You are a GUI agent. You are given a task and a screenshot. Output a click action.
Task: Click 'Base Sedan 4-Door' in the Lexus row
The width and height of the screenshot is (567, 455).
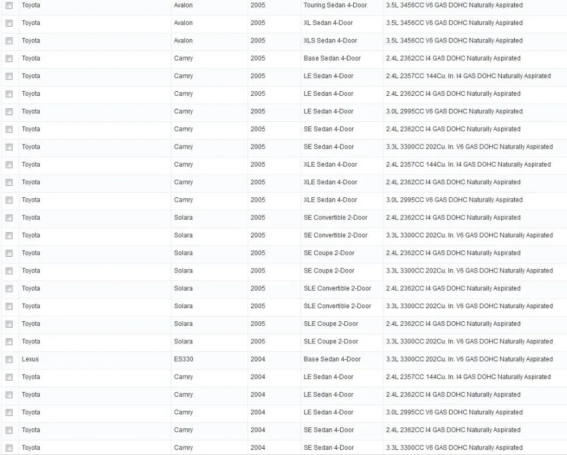coord(332,359)
